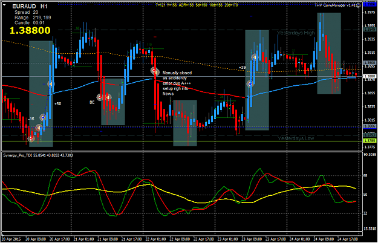378x243 pixels.
Task: Click the chart shift marker at the time axis start
Action: (x=3, y=235)
